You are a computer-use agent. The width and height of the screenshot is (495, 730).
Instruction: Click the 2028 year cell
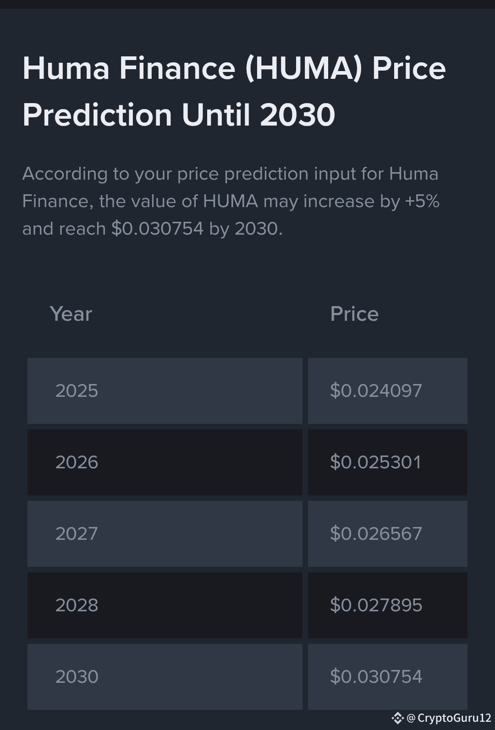165,605
